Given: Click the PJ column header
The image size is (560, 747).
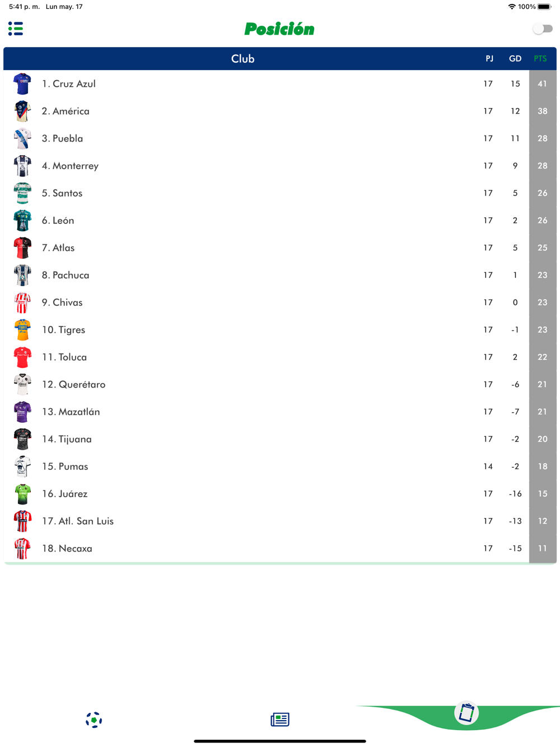Looking at the screenshot, I should coord(489,59).
